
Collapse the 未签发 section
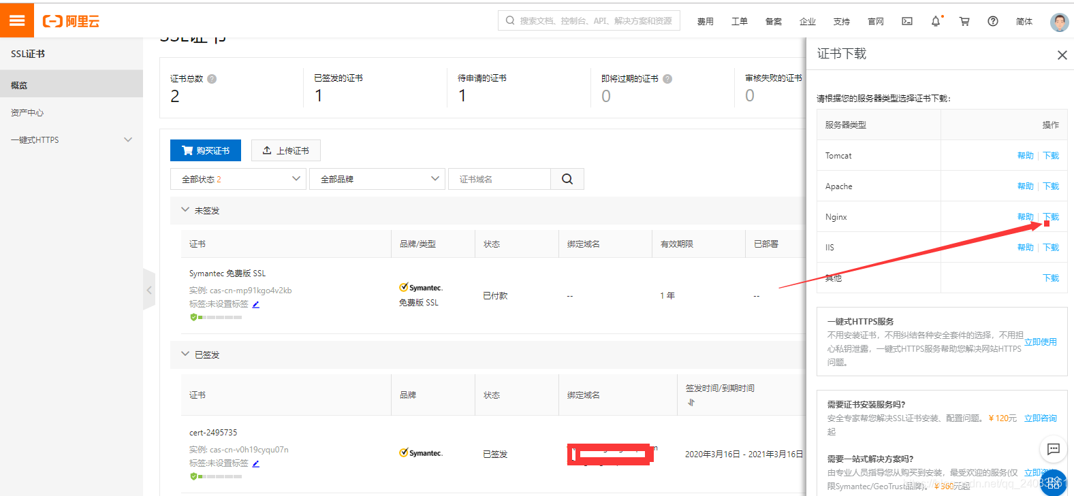185,210
